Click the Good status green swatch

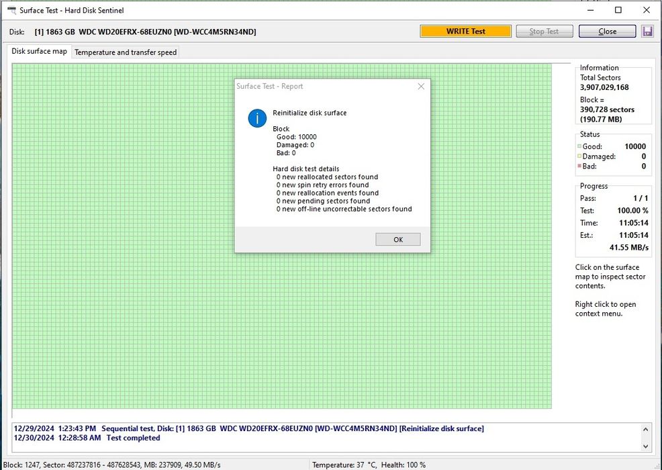click(x=579, y=146)
